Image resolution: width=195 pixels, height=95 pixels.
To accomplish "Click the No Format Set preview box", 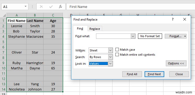I will click(150, 36).
